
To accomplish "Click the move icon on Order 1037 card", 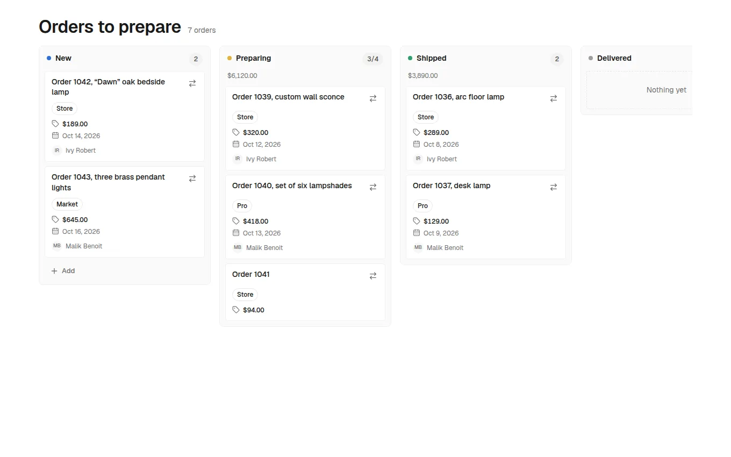I will pyautogui.click(x=554, y=187).
